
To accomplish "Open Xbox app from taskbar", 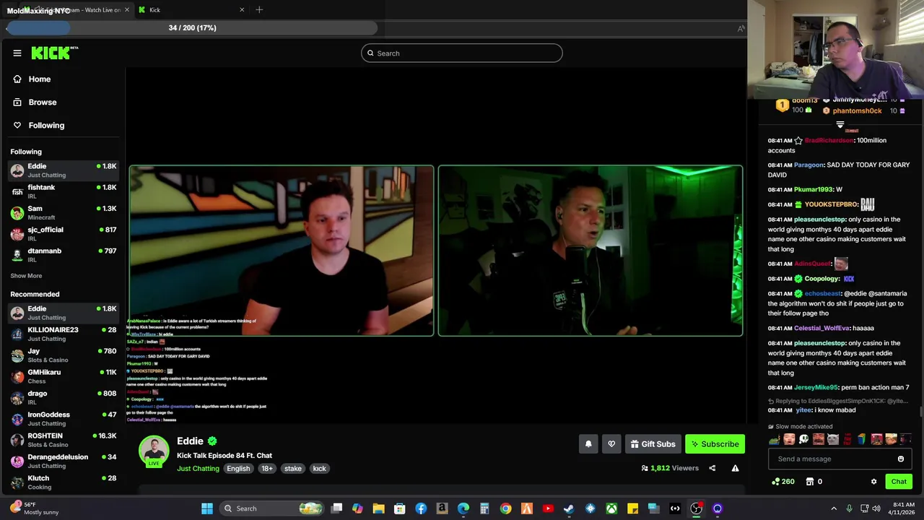I will click(611, 508).
